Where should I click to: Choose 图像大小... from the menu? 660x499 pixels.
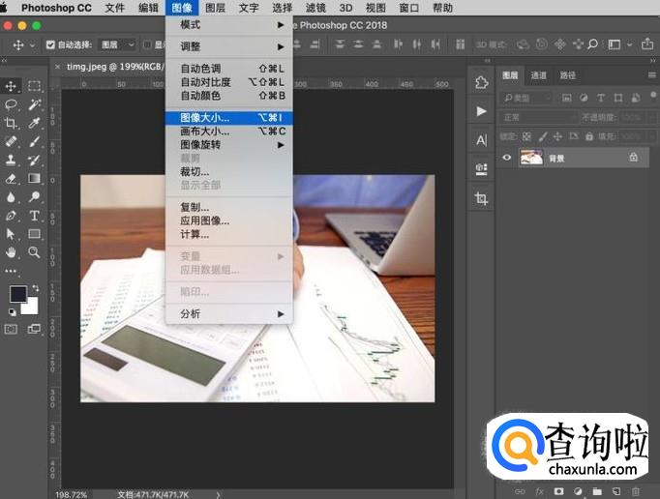point(229,118)
